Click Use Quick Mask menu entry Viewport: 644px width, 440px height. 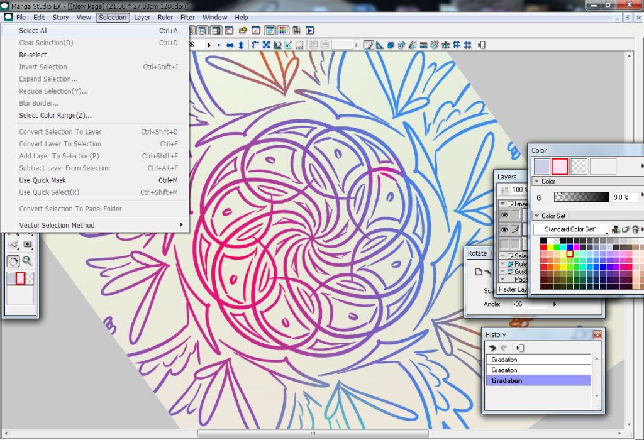tap(42, 180)
